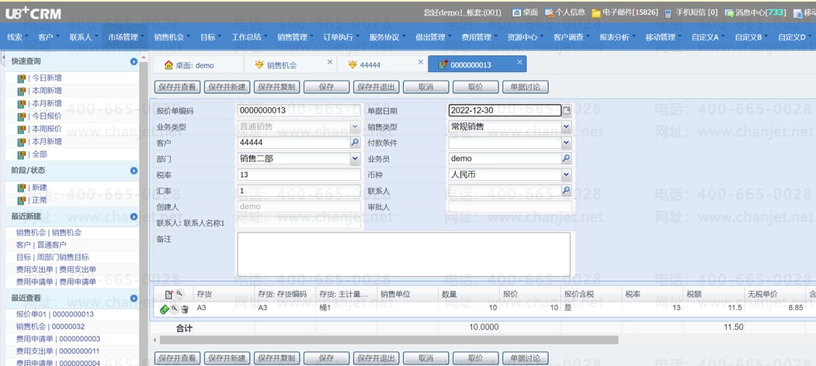Screen dimensions: 816x366
Task: Close the 销售机会 tab
Action: pos(330,62)
